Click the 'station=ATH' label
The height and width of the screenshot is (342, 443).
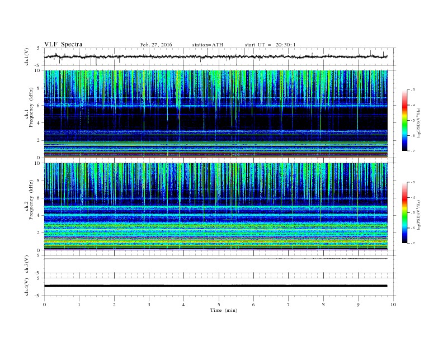[x=208, y=45]
